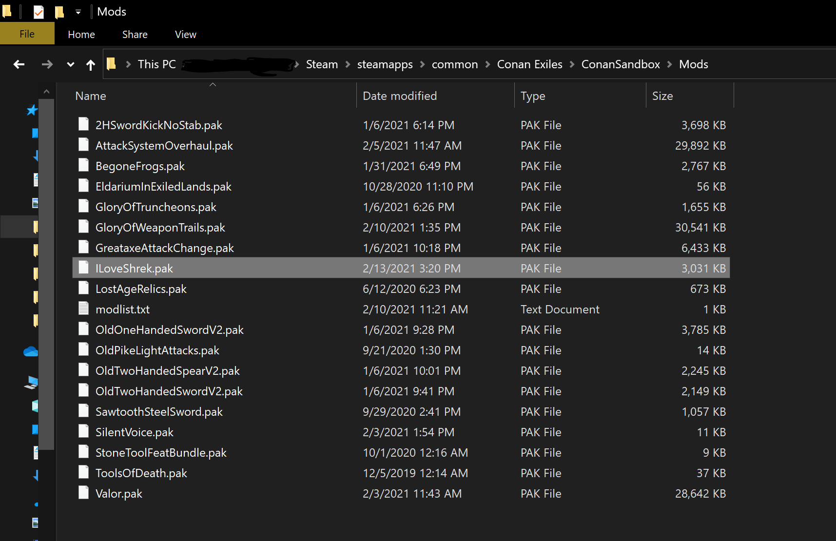Click the ConanSandbox breadcrumb
Image resolution: width=836 pixels, height=541 pixels.
[x=620, y=64]
